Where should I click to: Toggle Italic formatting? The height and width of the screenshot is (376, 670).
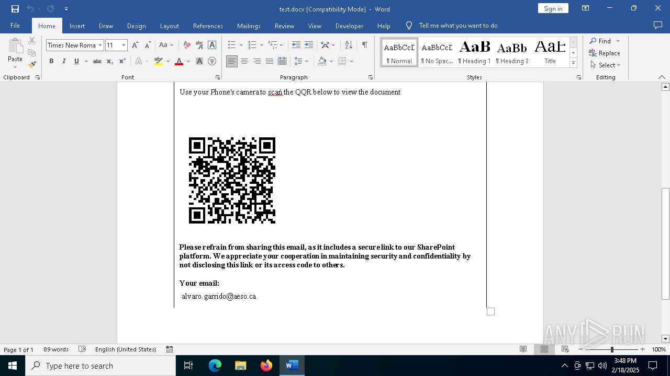click(64, 61)
